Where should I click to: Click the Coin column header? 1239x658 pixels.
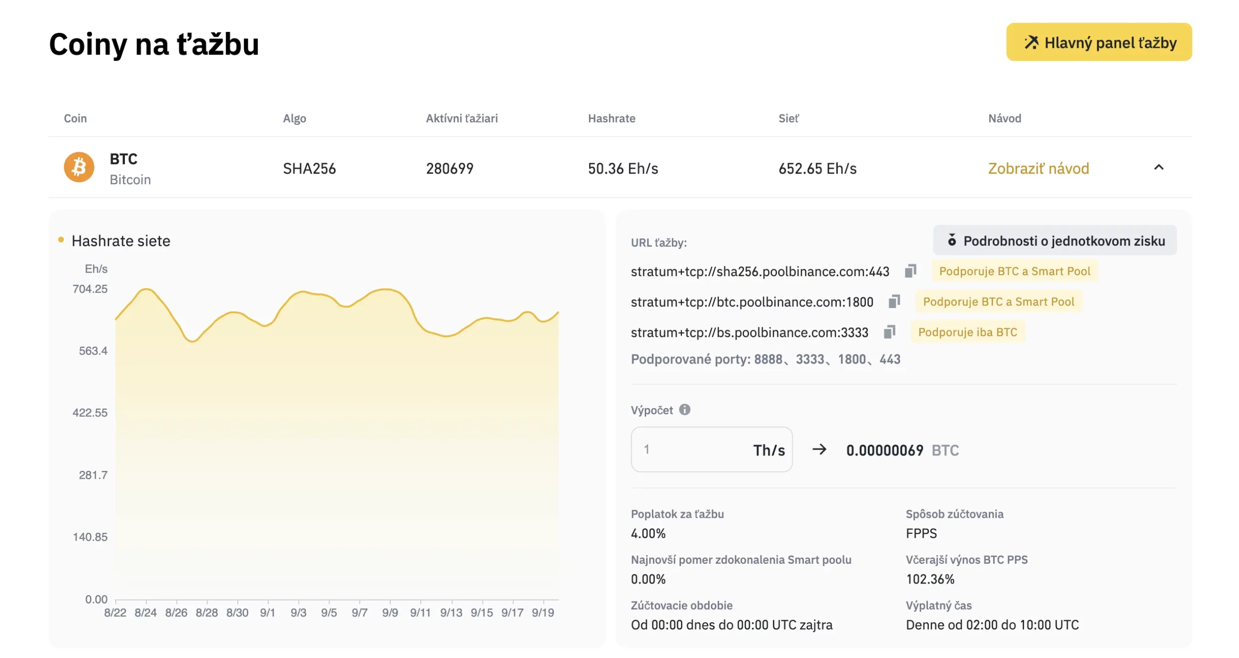tap(75, 118)
